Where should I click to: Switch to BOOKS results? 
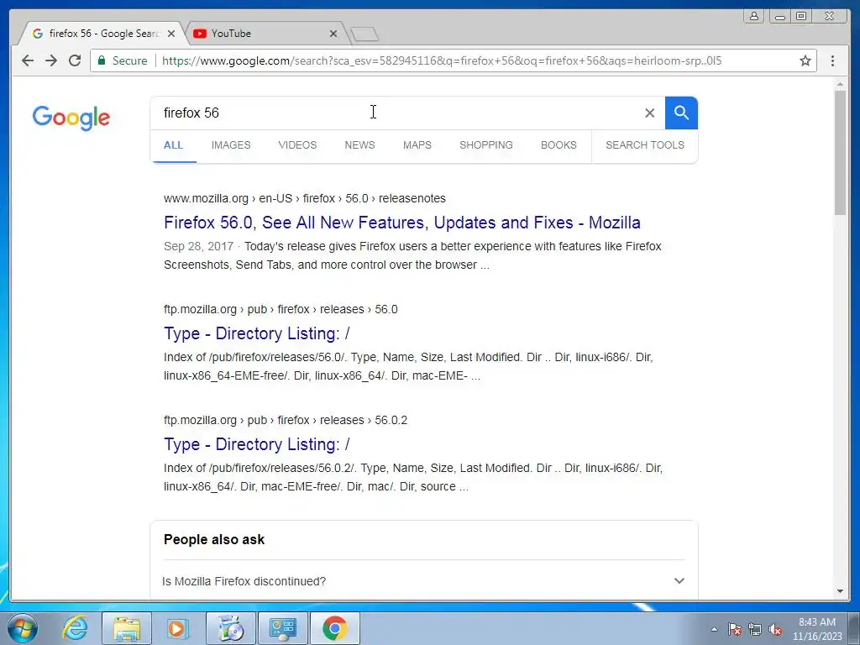(x=558, y=145)
